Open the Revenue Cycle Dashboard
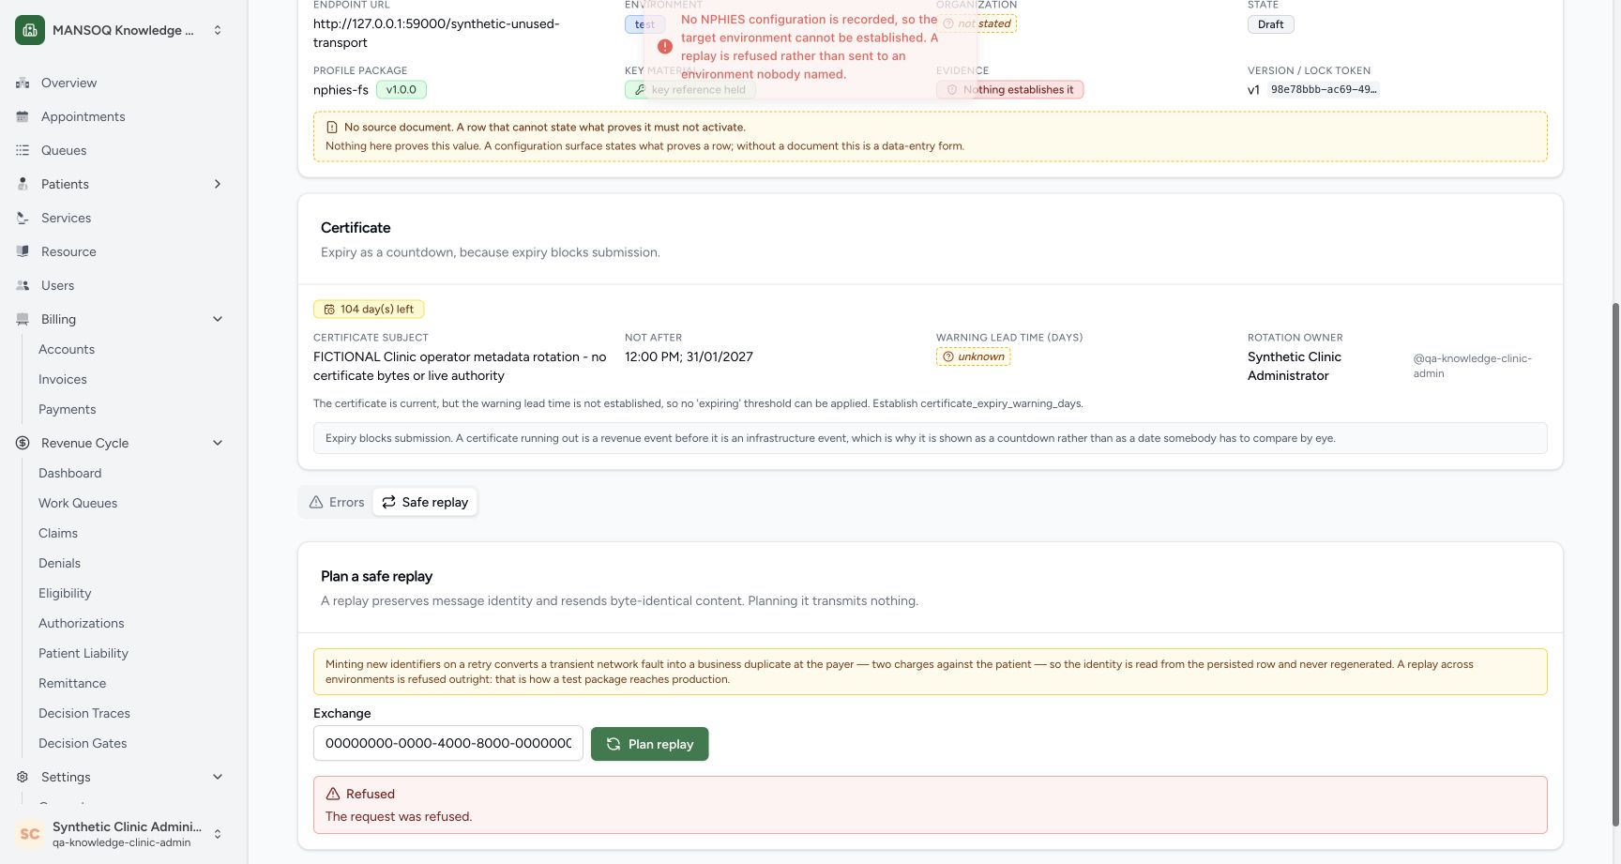The image size is (1621, 864). [x=70, y=473]
